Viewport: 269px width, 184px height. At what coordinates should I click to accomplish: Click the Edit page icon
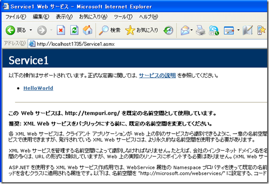point(229,30)
